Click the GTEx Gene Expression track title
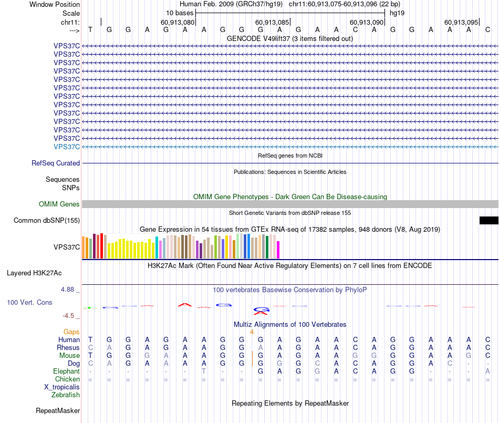The image size is (499, 423). pos(289,229)
